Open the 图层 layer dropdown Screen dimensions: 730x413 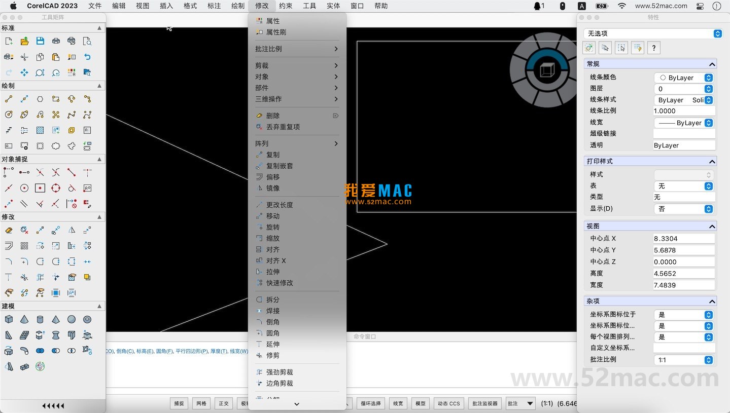684,89
